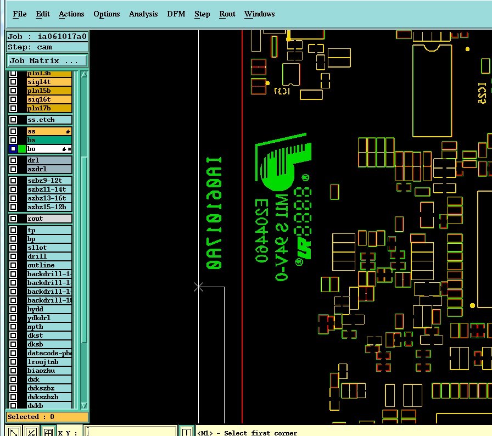Toggle the checkbox for layer drl
Viewport: 492px width, 436px height.
click(13, 160)
